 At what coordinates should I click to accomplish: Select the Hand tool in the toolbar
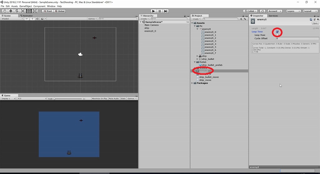click(4, 11)
